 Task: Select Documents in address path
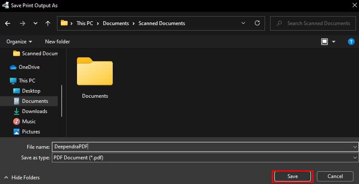point(116,23)
